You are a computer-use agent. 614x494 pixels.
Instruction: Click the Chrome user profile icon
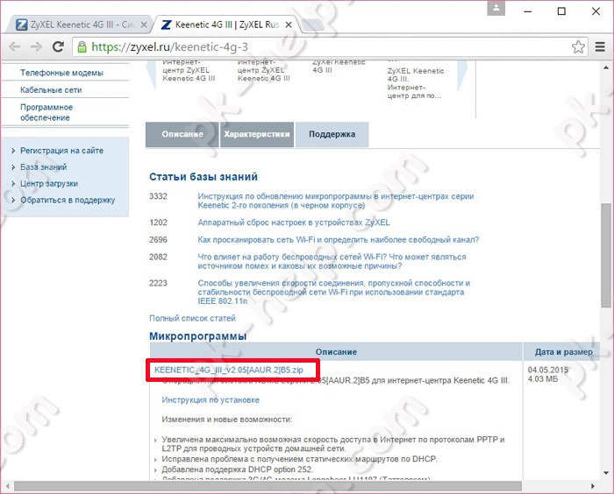click(496, 8)
